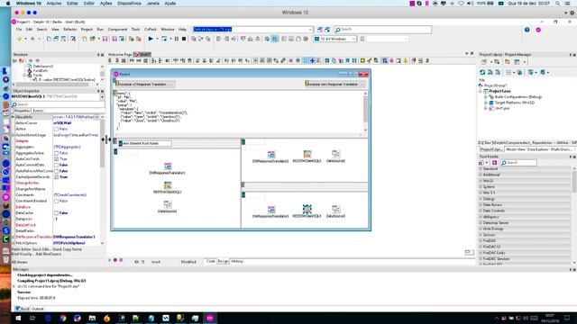This screenshot has width=577, height=324.
Task: Switch to the History tab
Action: tap(237, 261)
